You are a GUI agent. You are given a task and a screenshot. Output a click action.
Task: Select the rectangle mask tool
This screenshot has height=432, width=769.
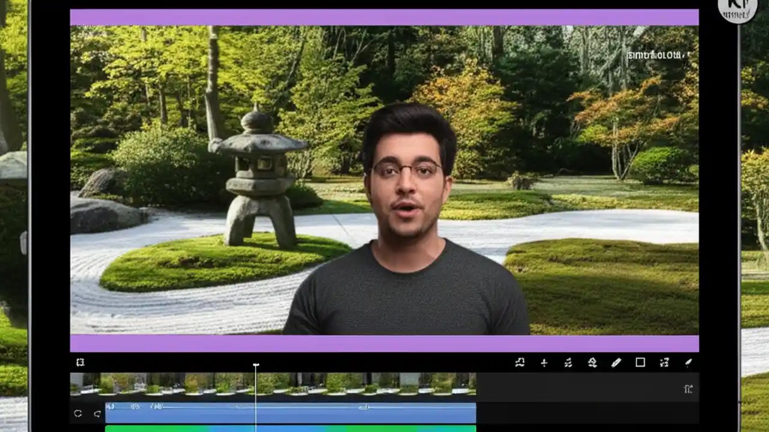click(x=640, y=362)
